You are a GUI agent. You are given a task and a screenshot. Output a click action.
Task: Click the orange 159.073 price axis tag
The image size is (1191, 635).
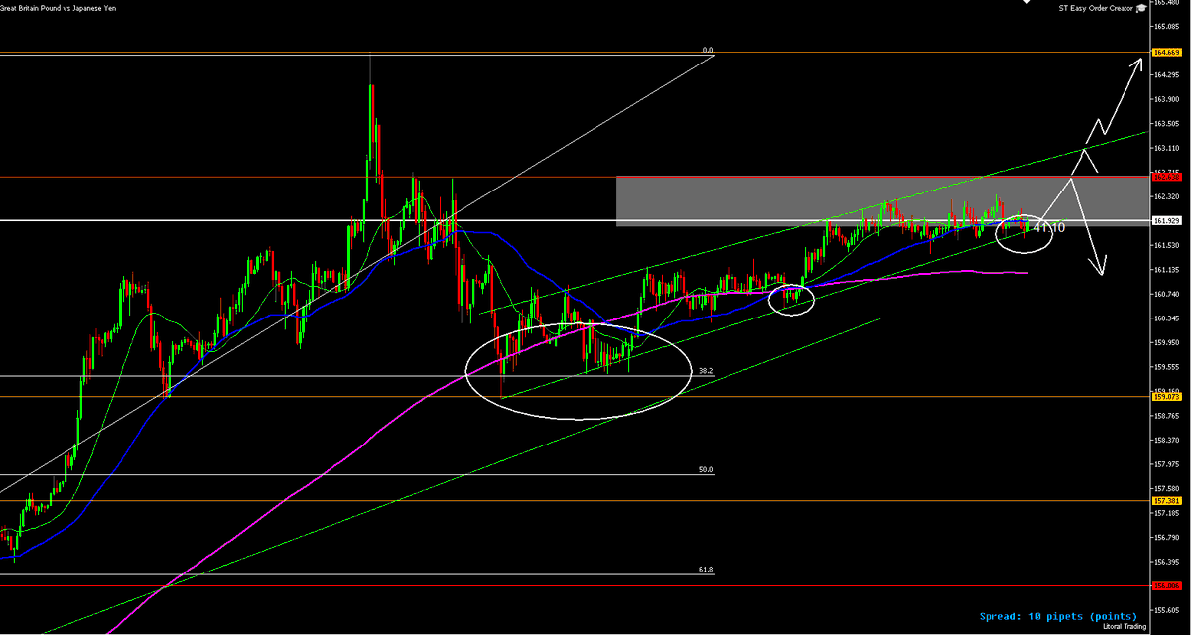1165,396
